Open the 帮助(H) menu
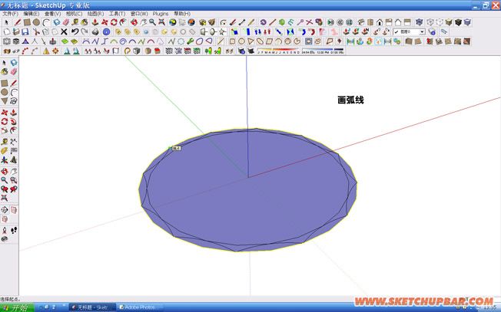Viewport: 501px width, 312px height. click(x=182, y=14)
